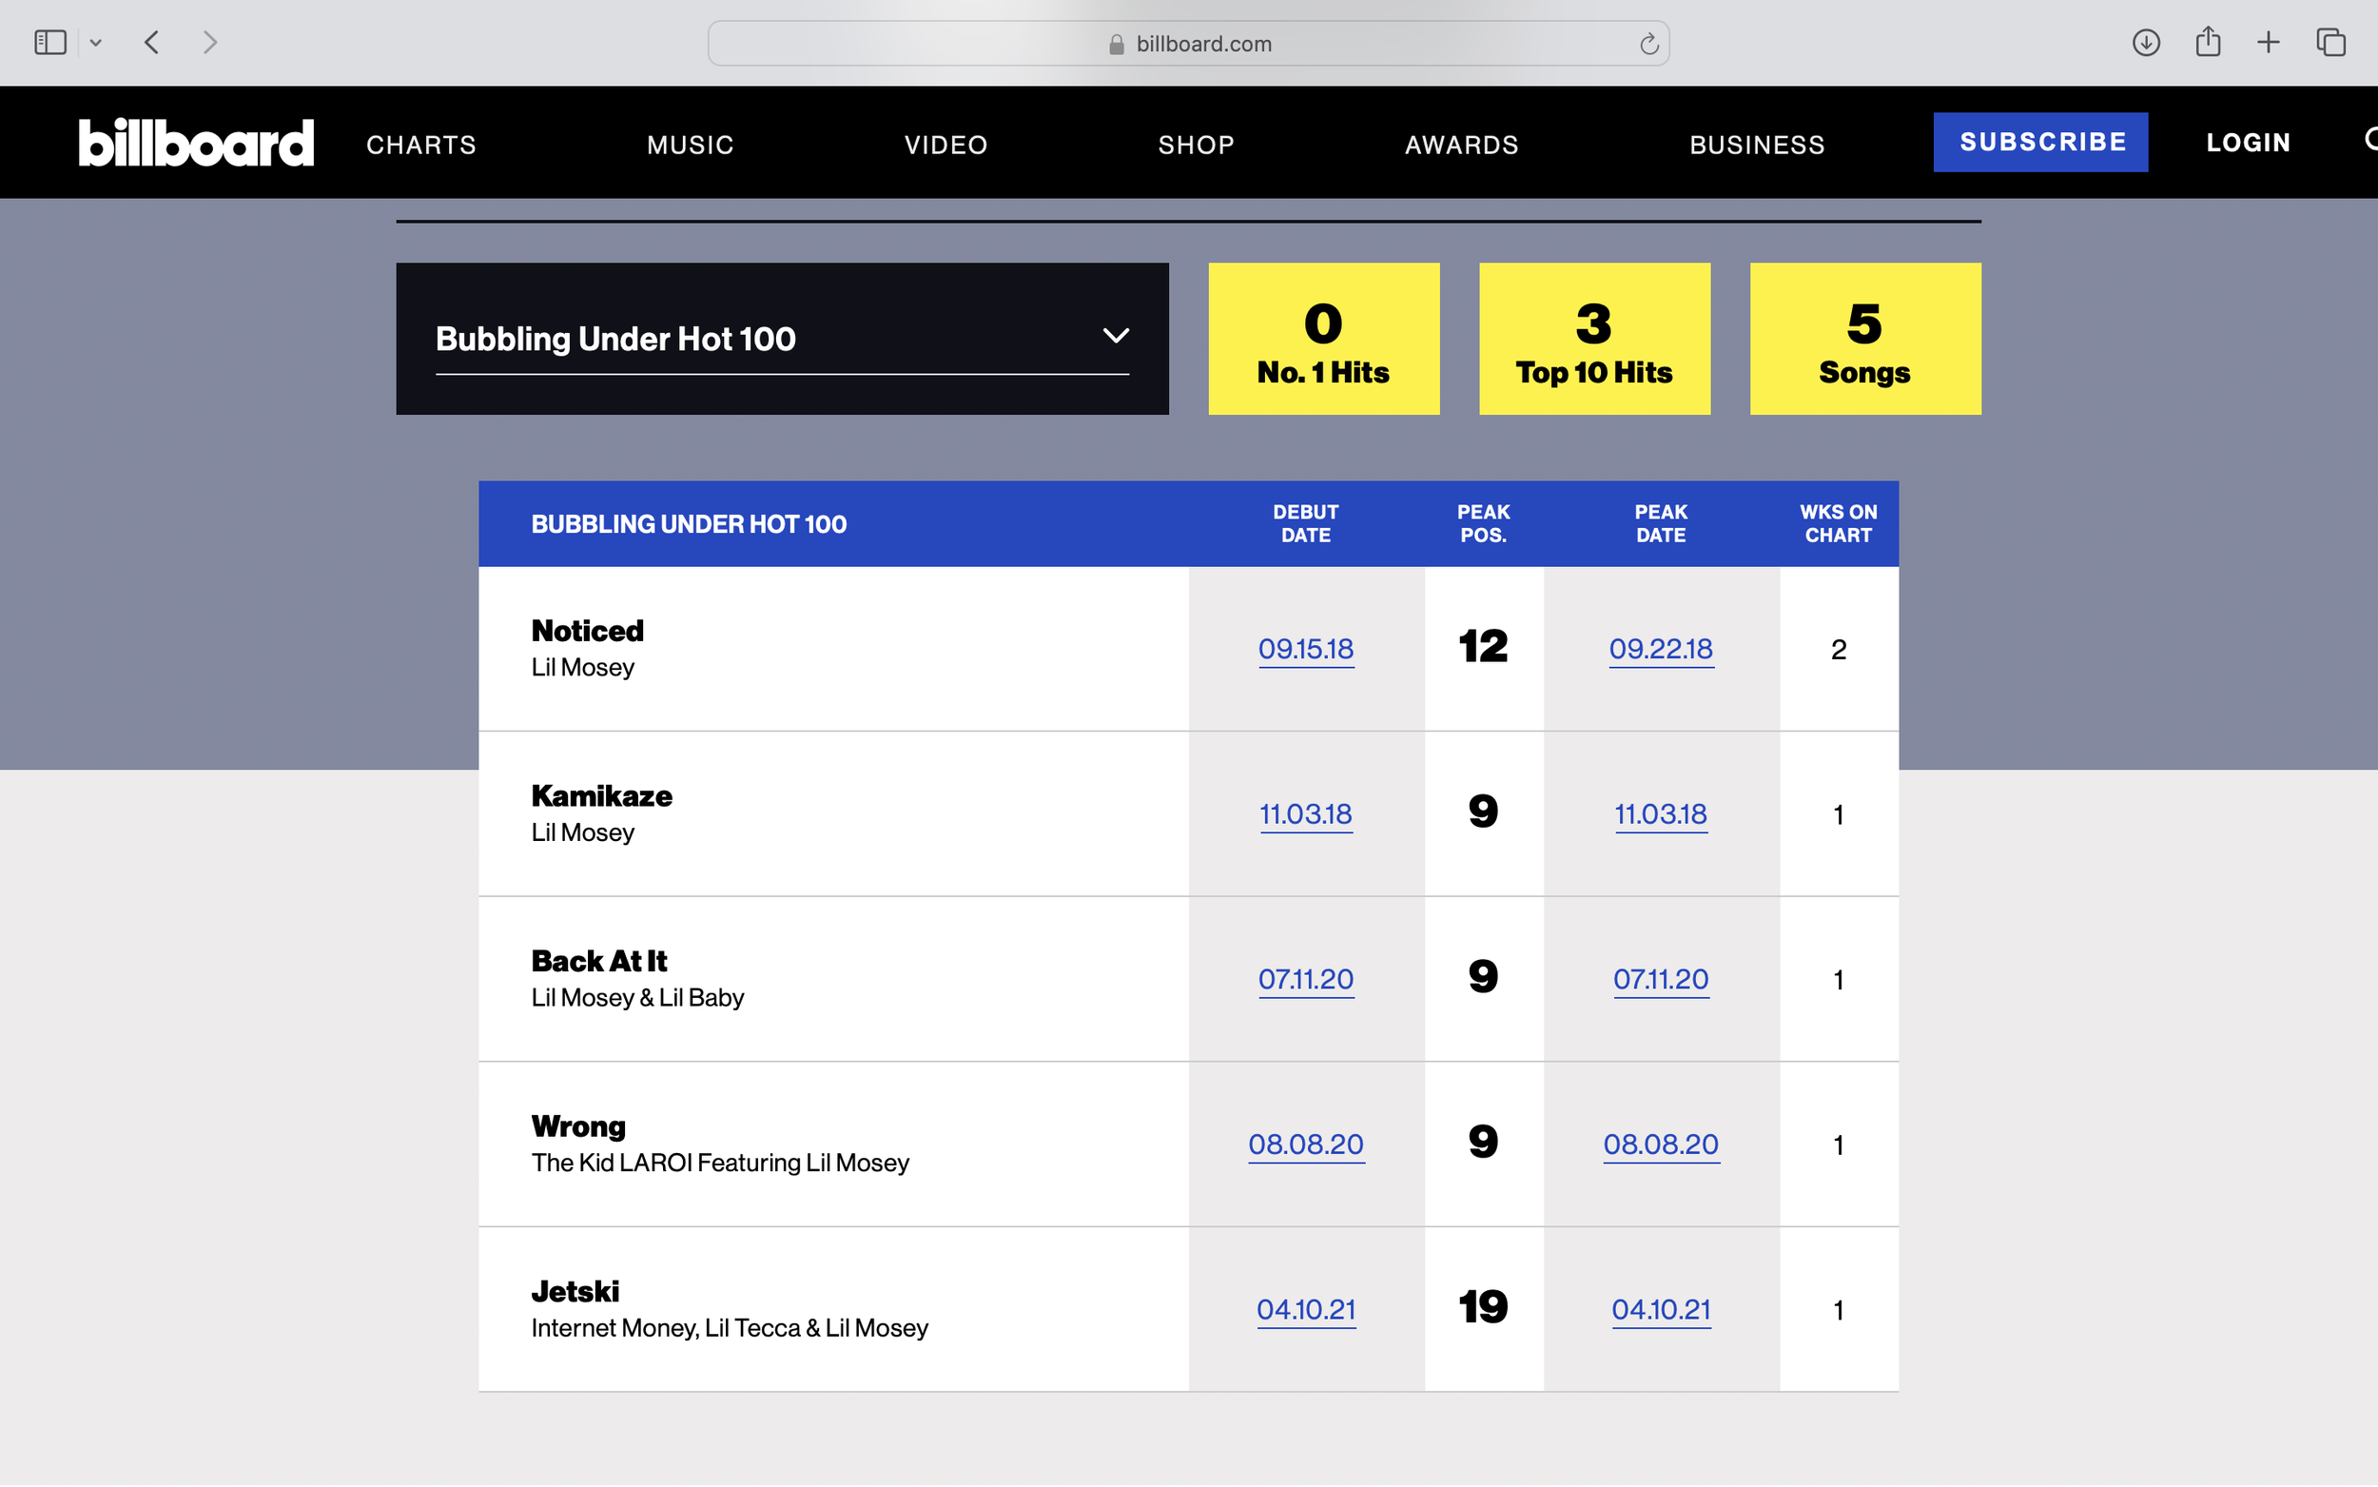Open the sidebar options chevron
2378x1487 pixels.
[95, 42]
